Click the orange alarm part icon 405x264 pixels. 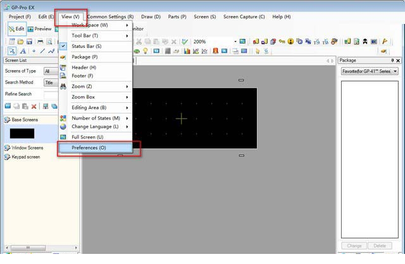pyautogui.click(x=215, y=51)
